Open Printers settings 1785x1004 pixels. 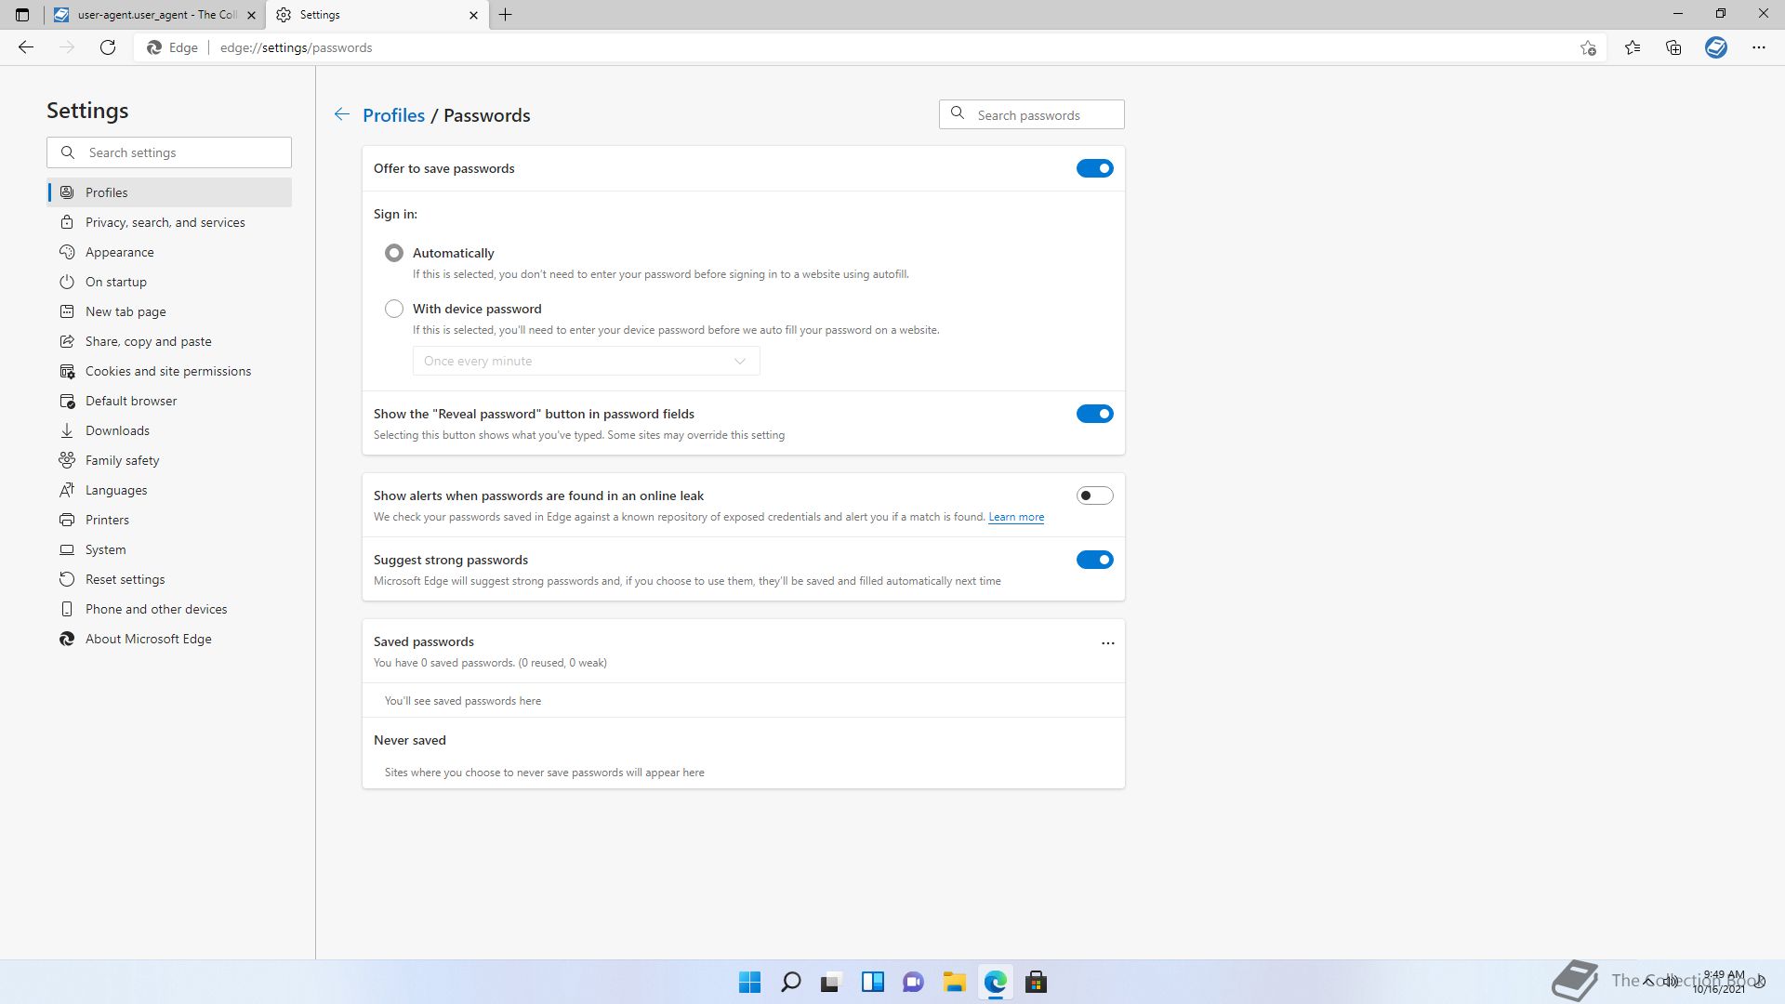pyautogui.click(x=169, y=520)
